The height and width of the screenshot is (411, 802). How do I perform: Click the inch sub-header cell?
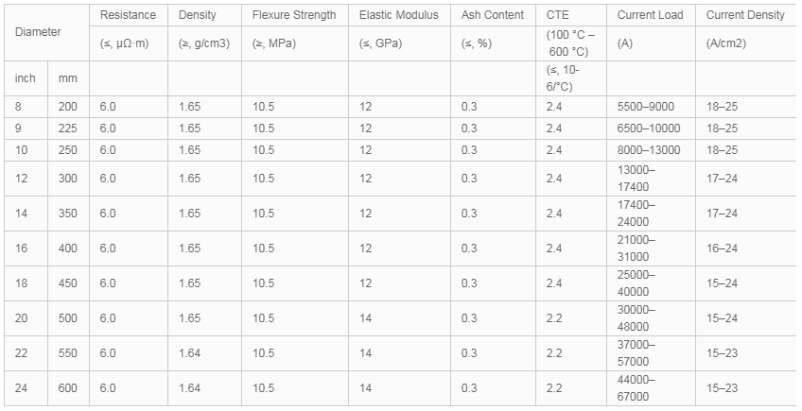click(25, 78)
